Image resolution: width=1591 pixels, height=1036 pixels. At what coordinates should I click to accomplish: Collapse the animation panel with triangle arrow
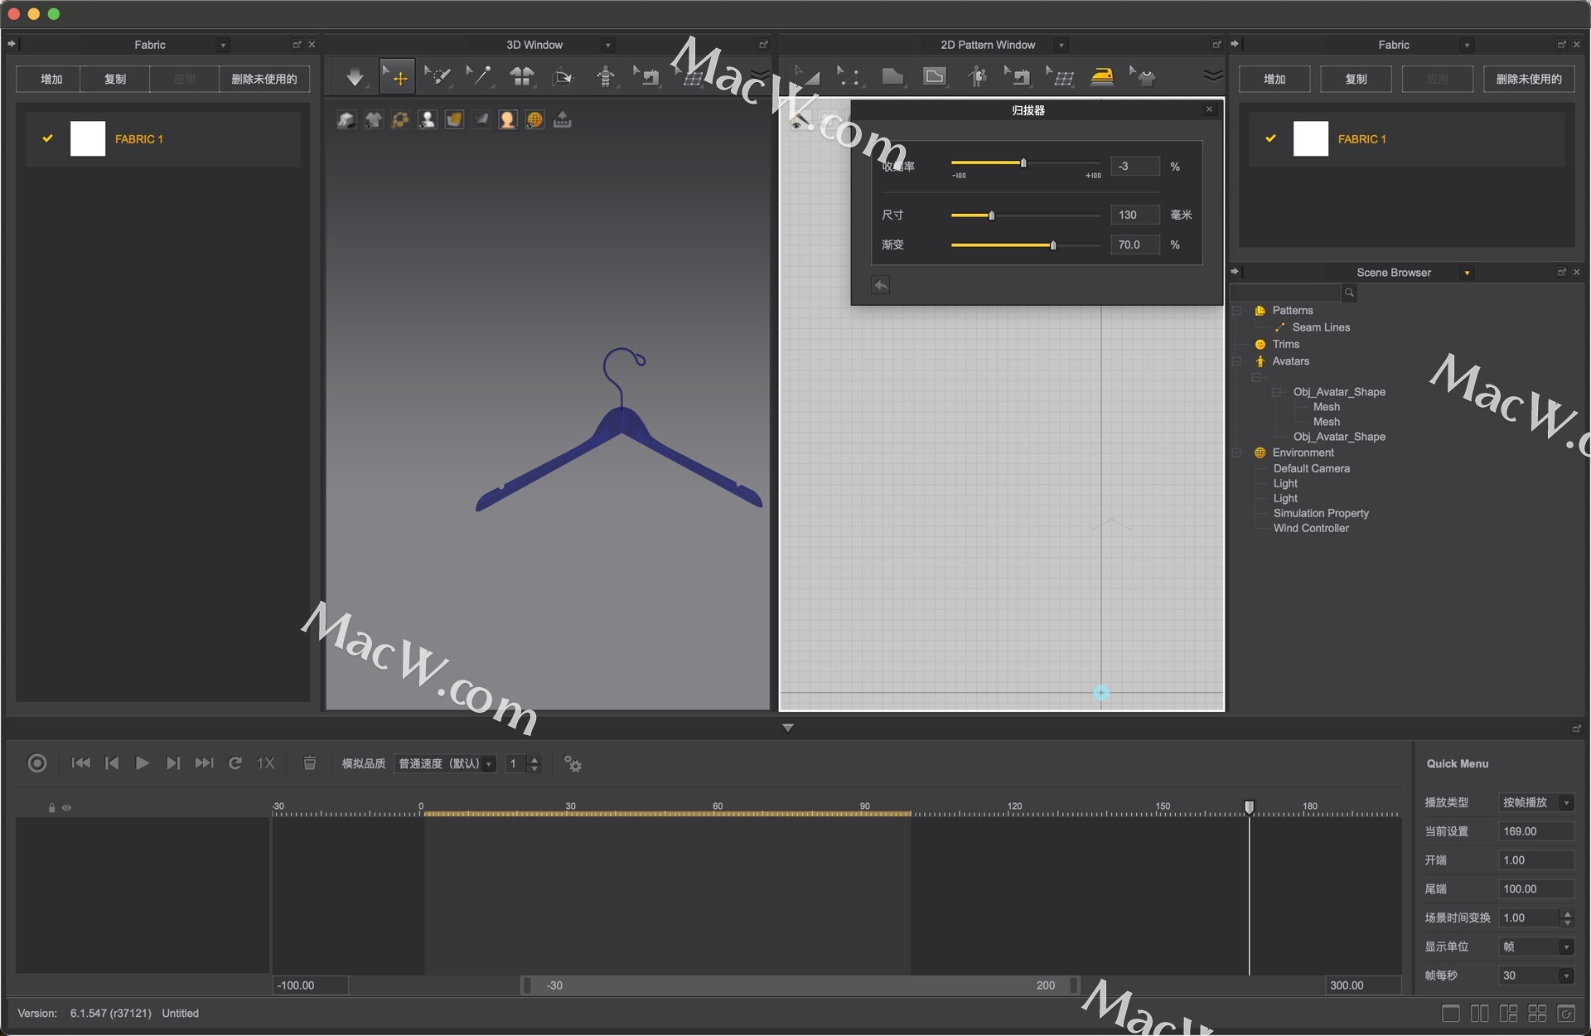click(788, 728)
